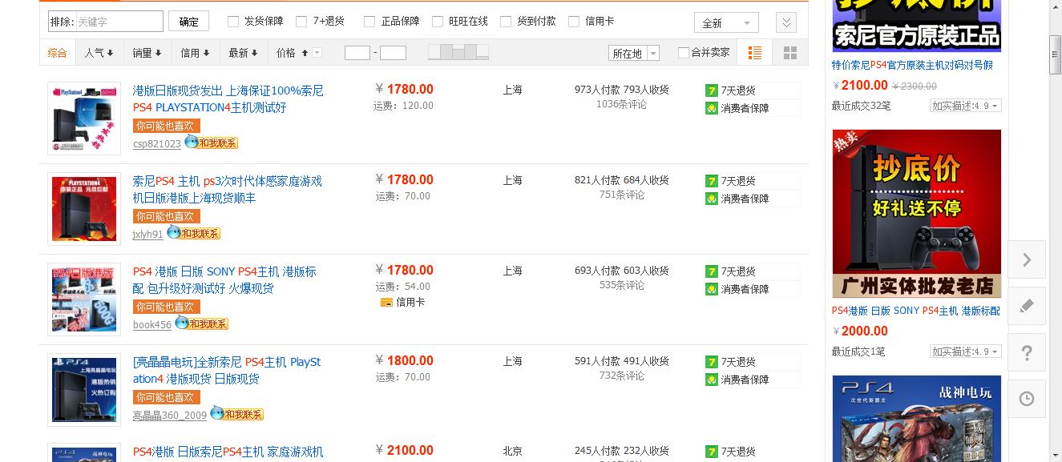Switch to list view layout icon

click(x=754, y=53)
